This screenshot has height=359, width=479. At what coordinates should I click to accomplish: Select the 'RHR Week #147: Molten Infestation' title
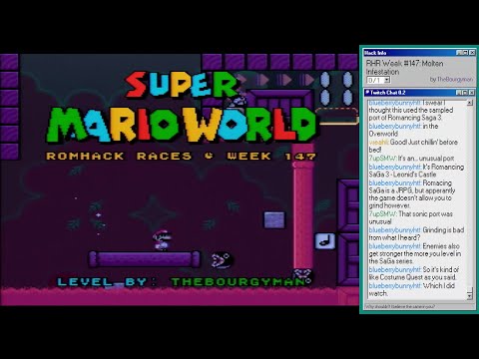tap(405, 68)
